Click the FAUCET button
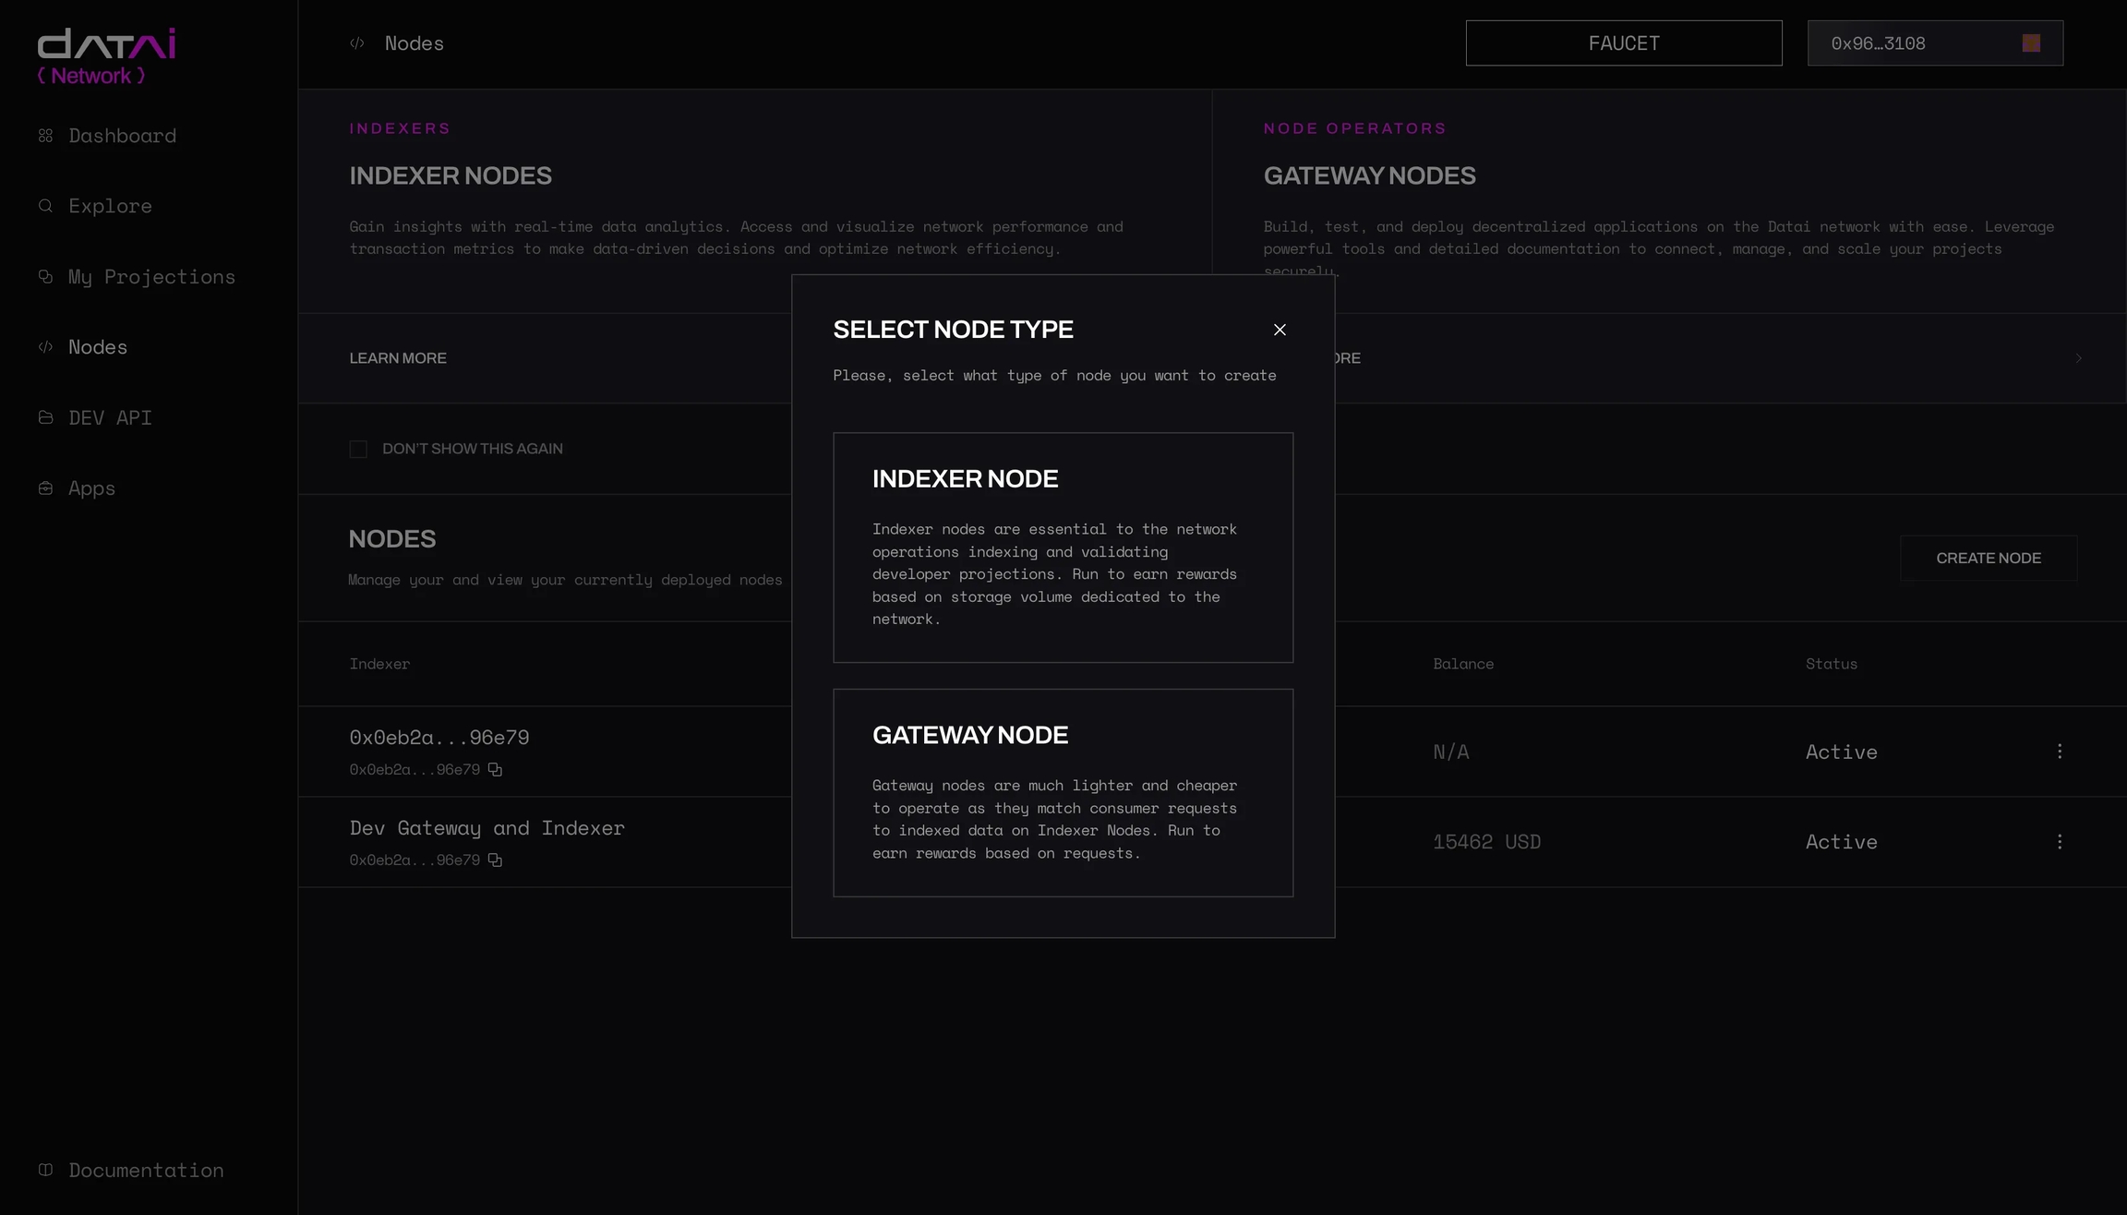Screen dimensions: 2127x1215 [1623, 43]
